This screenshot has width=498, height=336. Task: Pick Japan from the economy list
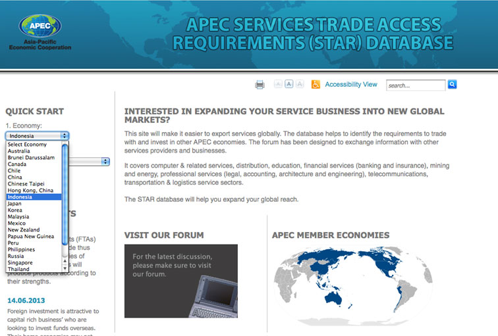pos(34,203)
